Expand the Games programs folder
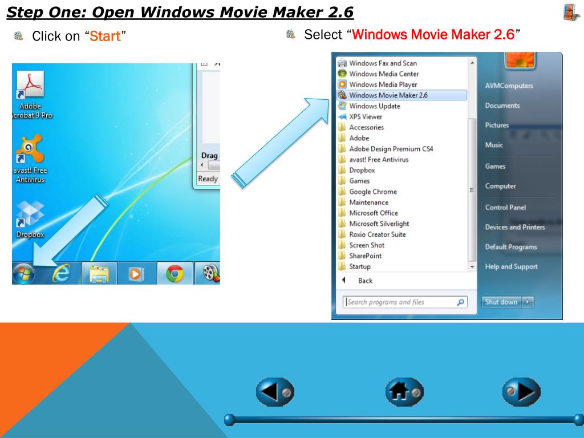The height and width of the screenshot is (438, 584). tap(401, 181)
